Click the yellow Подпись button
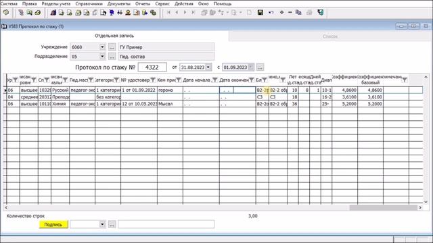433x243 pixels. pyautogui.click(x=53, y=225)
